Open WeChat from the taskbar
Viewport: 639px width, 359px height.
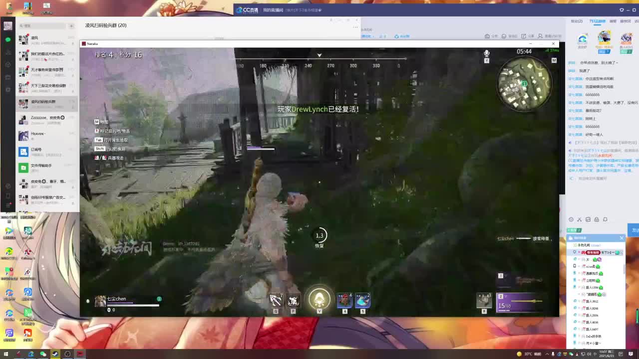coord(43,354)
